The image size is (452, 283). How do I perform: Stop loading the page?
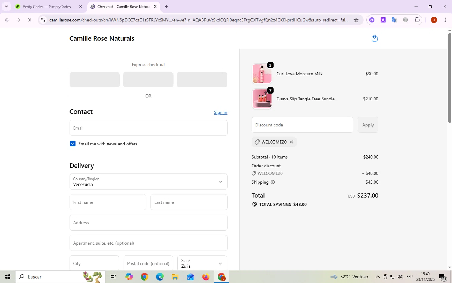[x=30, y=20]
